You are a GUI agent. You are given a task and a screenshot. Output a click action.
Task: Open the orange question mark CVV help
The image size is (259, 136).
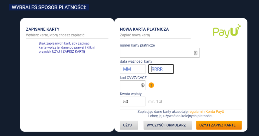tap(151, 85)
